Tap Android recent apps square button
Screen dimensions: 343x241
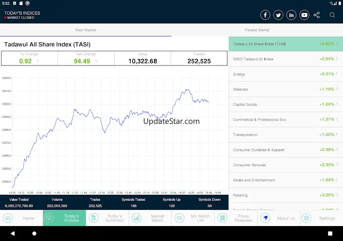(330, 234)
